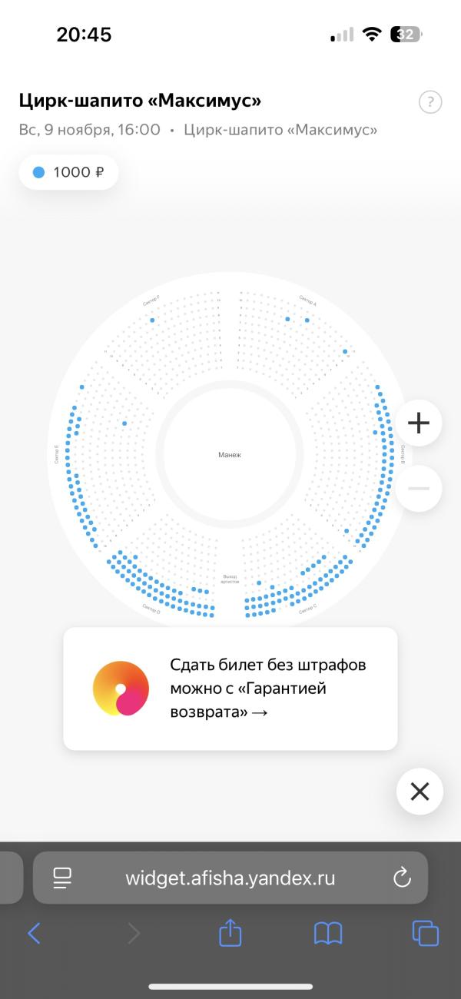Viewport: 461px width, 999px height.
Task: Show all open Safari tabs
Action: [x=425, y=933]
